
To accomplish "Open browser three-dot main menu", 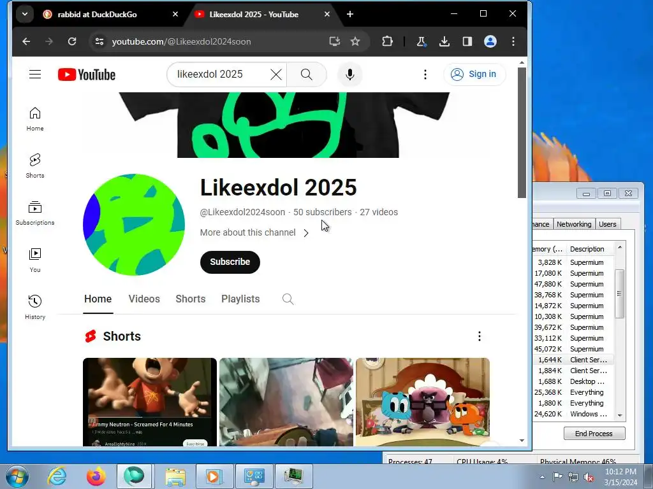I will click(513, 41).
